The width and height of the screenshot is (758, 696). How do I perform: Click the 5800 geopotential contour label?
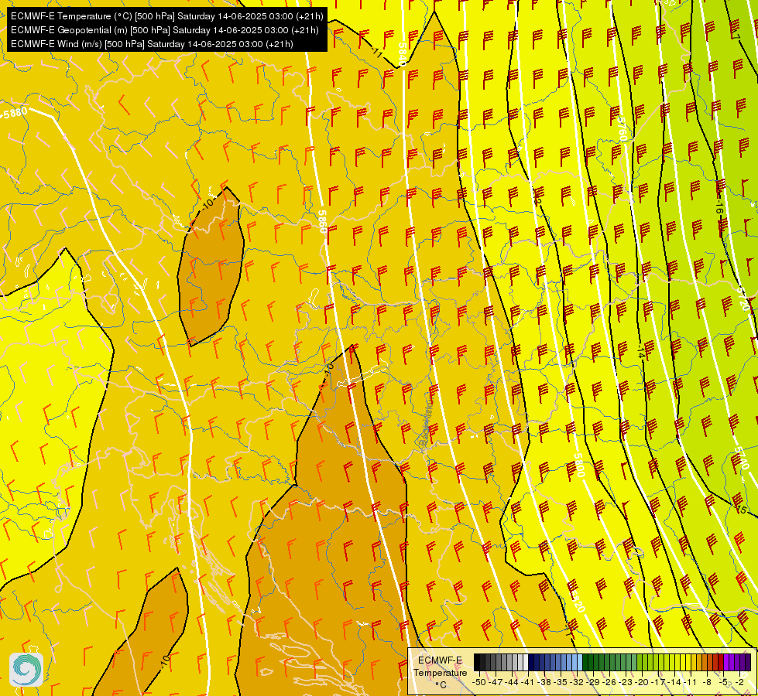coord(579,465)
